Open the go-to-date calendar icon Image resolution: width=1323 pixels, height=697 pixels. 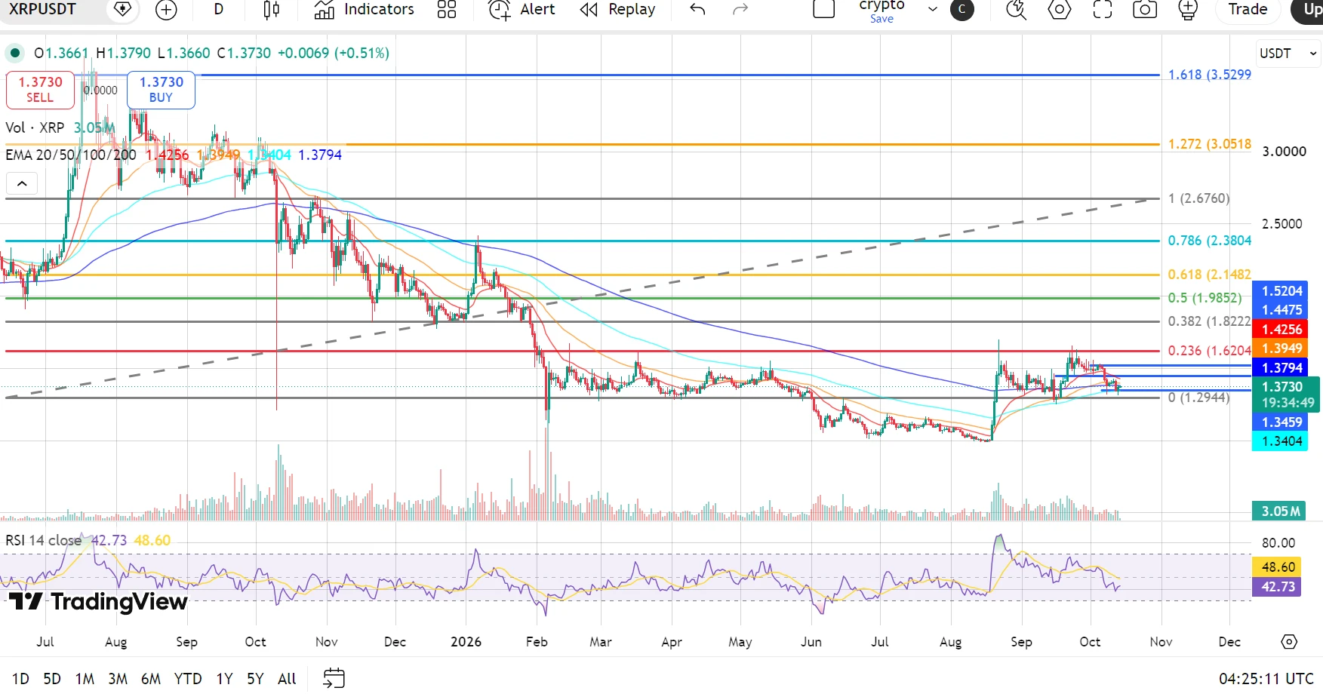pos(334,678)
